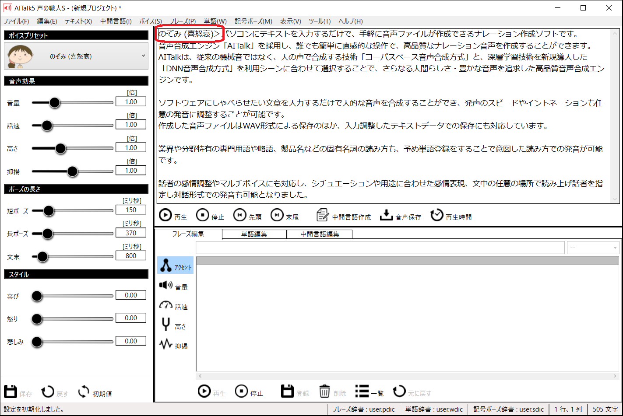623x416 pixels.
Task: Open the テキスト(X) menu
Action: [78, 21]
